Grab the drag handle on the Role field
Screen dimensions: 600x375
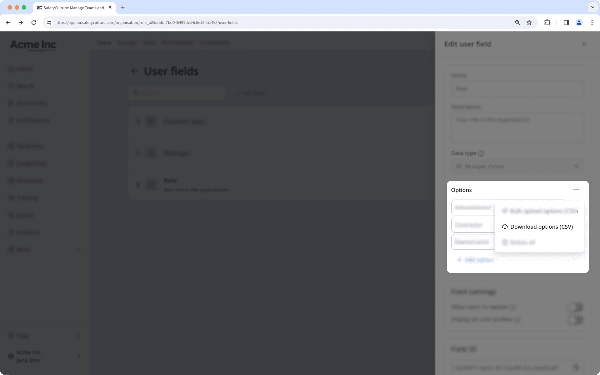[x=138, y=184]
